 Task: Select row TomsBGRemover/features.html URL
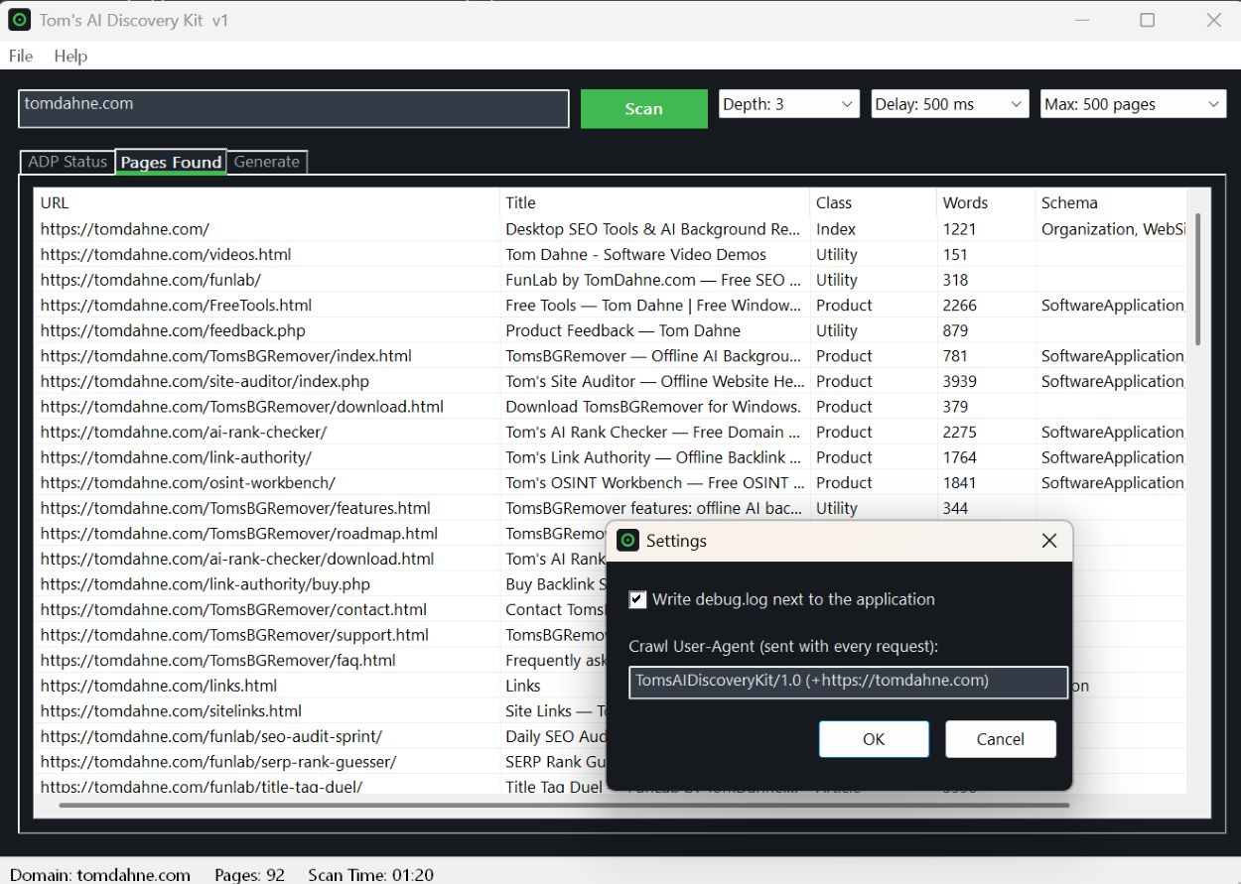[235, 508]
